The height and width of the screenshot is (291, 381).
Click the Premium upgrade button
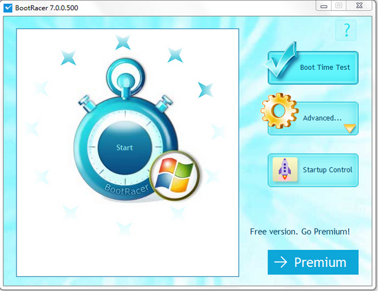313,262
